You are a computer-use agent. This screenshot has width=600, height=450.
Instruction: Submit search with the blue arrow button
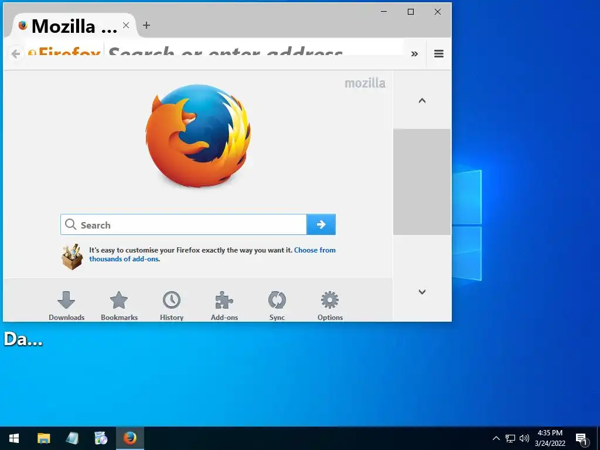click(321, 224)
